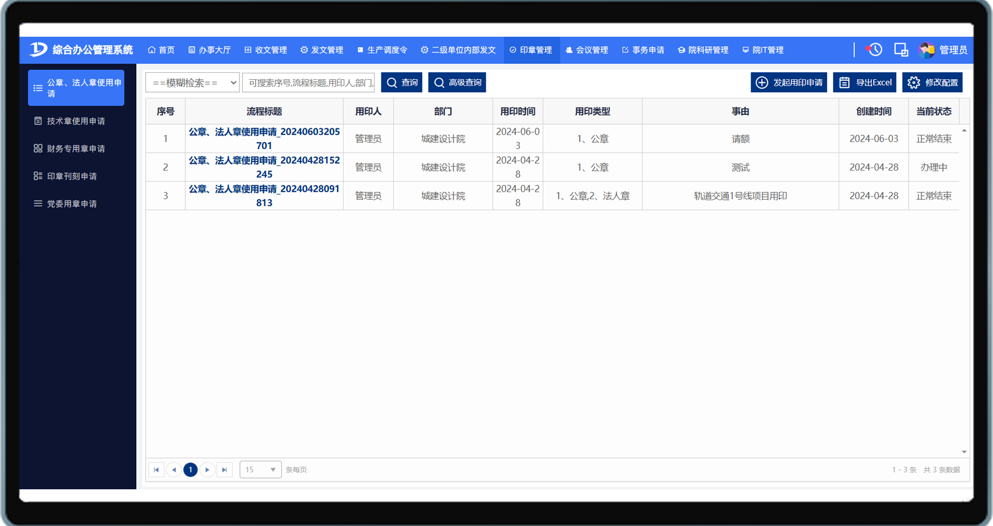This screenshot has width=993, height=526.
Task: Click 用印时间 column header
Action: [518, 111]
